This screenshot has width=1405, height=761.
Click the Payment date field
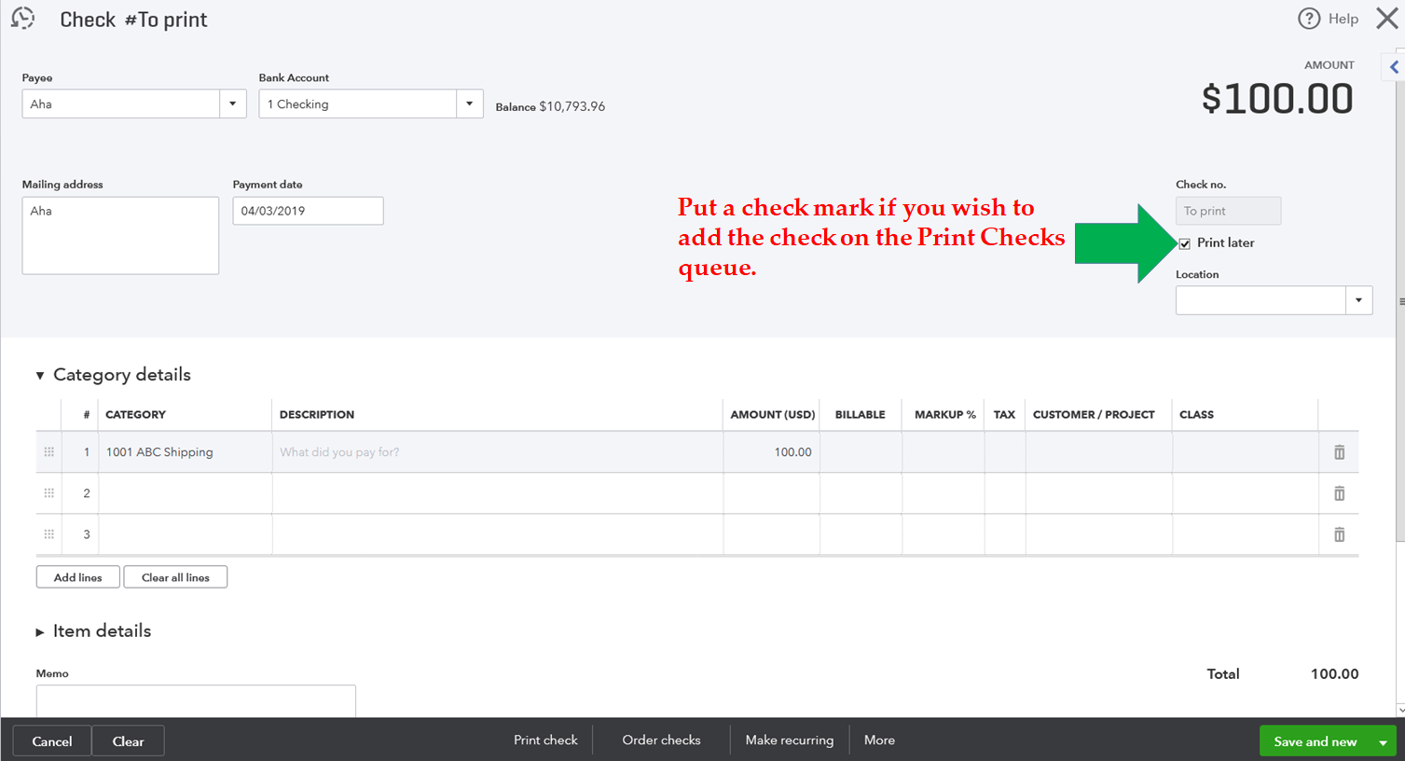point(308,211)
